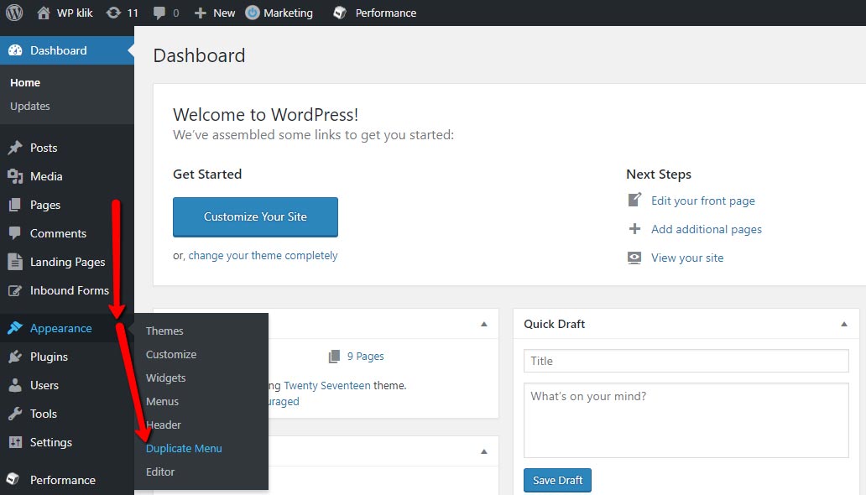This screenshot has width=866, height=495.
Task: Click the view site monitor icon
Action: pos(634,258)
